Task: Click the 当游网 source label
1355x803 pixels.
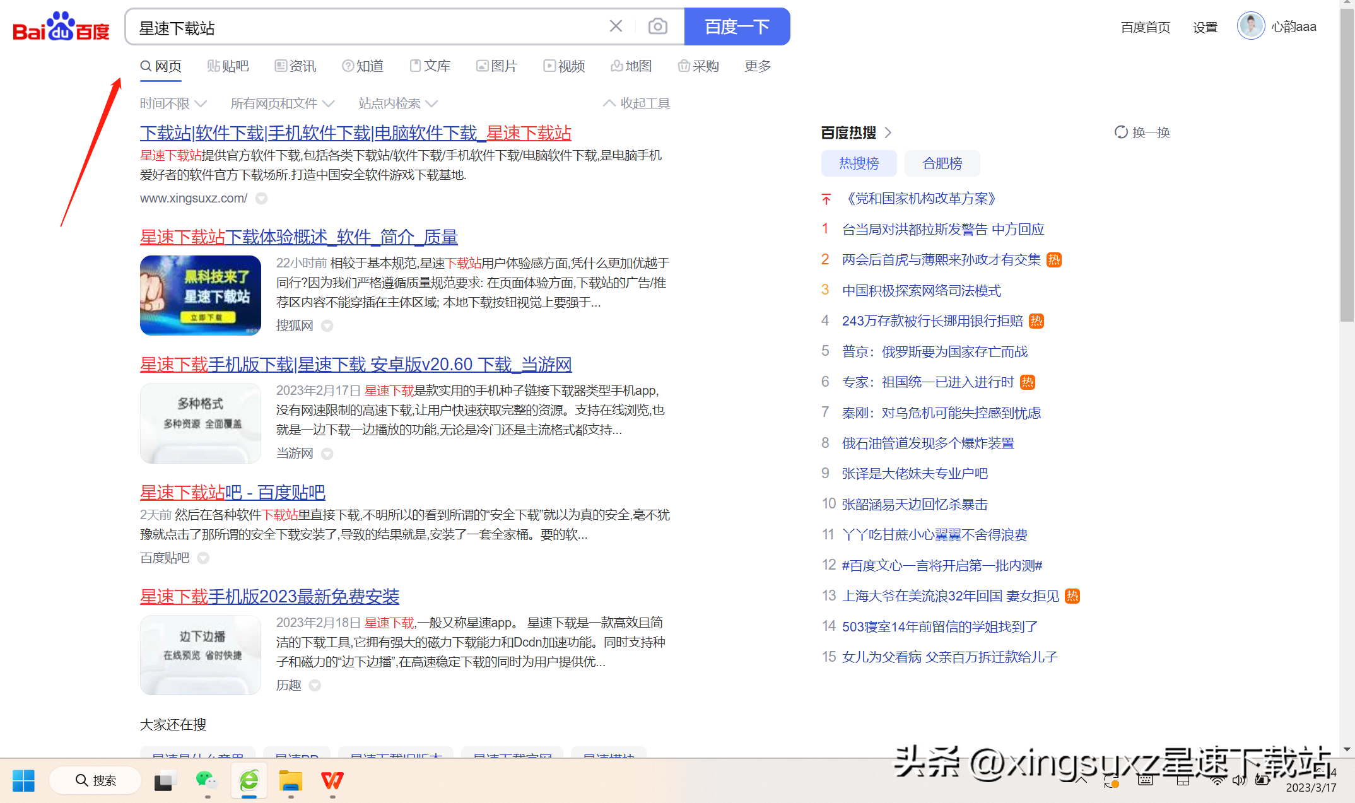Action: click(x=295, y=454)
